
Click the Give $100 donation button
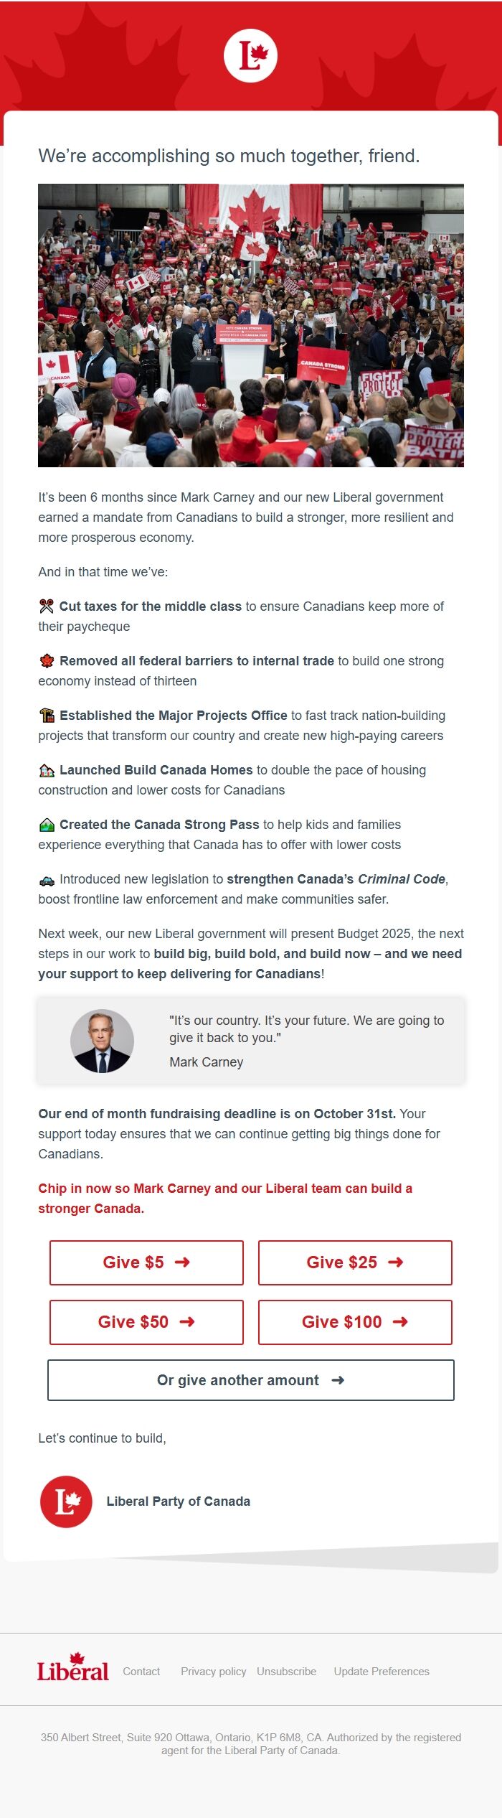tap(355, 1321)
